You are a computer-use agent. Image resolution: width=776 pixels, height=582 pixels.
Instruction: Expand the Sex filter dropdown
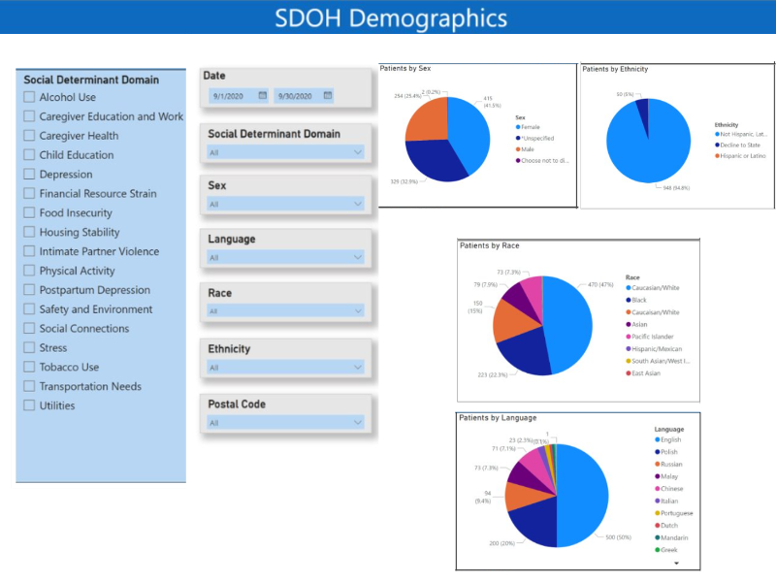[357, 205]
